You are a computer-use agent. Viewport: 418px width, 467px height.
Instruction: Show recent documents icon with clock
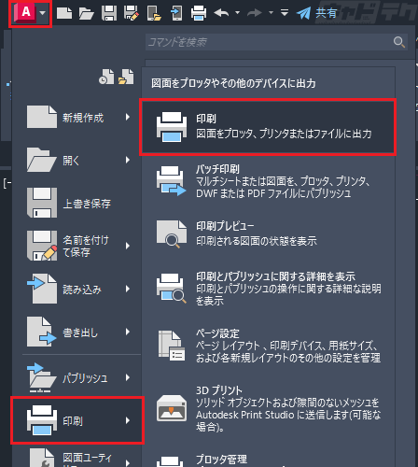[x=106, y=77]
